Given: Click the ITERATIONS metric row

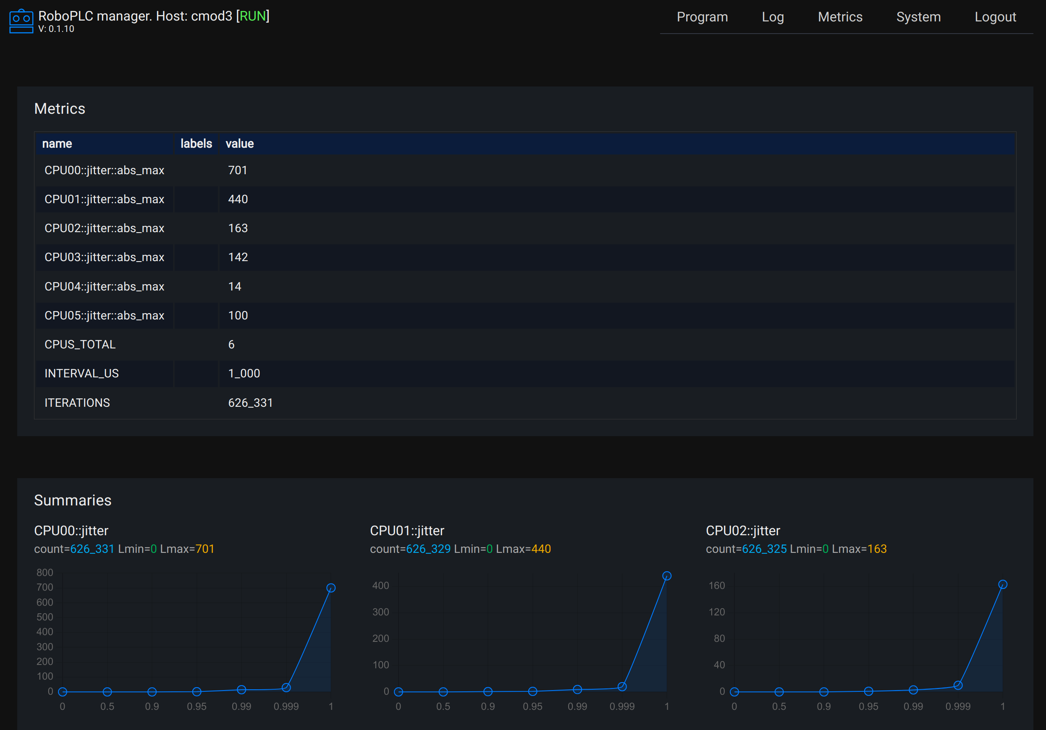Looking at the screenshot, I should click(x=77, y=403).
